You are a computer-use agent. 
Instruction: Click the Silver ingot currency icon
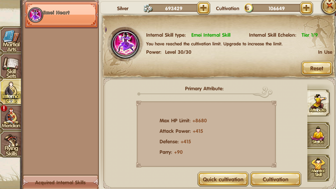pos(148,8)
